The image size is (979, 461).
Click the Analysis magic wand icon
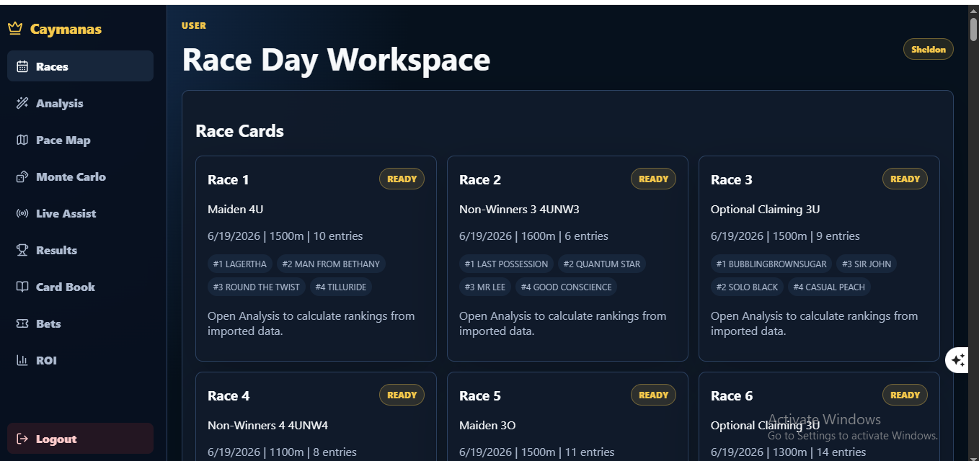[22, 103]
